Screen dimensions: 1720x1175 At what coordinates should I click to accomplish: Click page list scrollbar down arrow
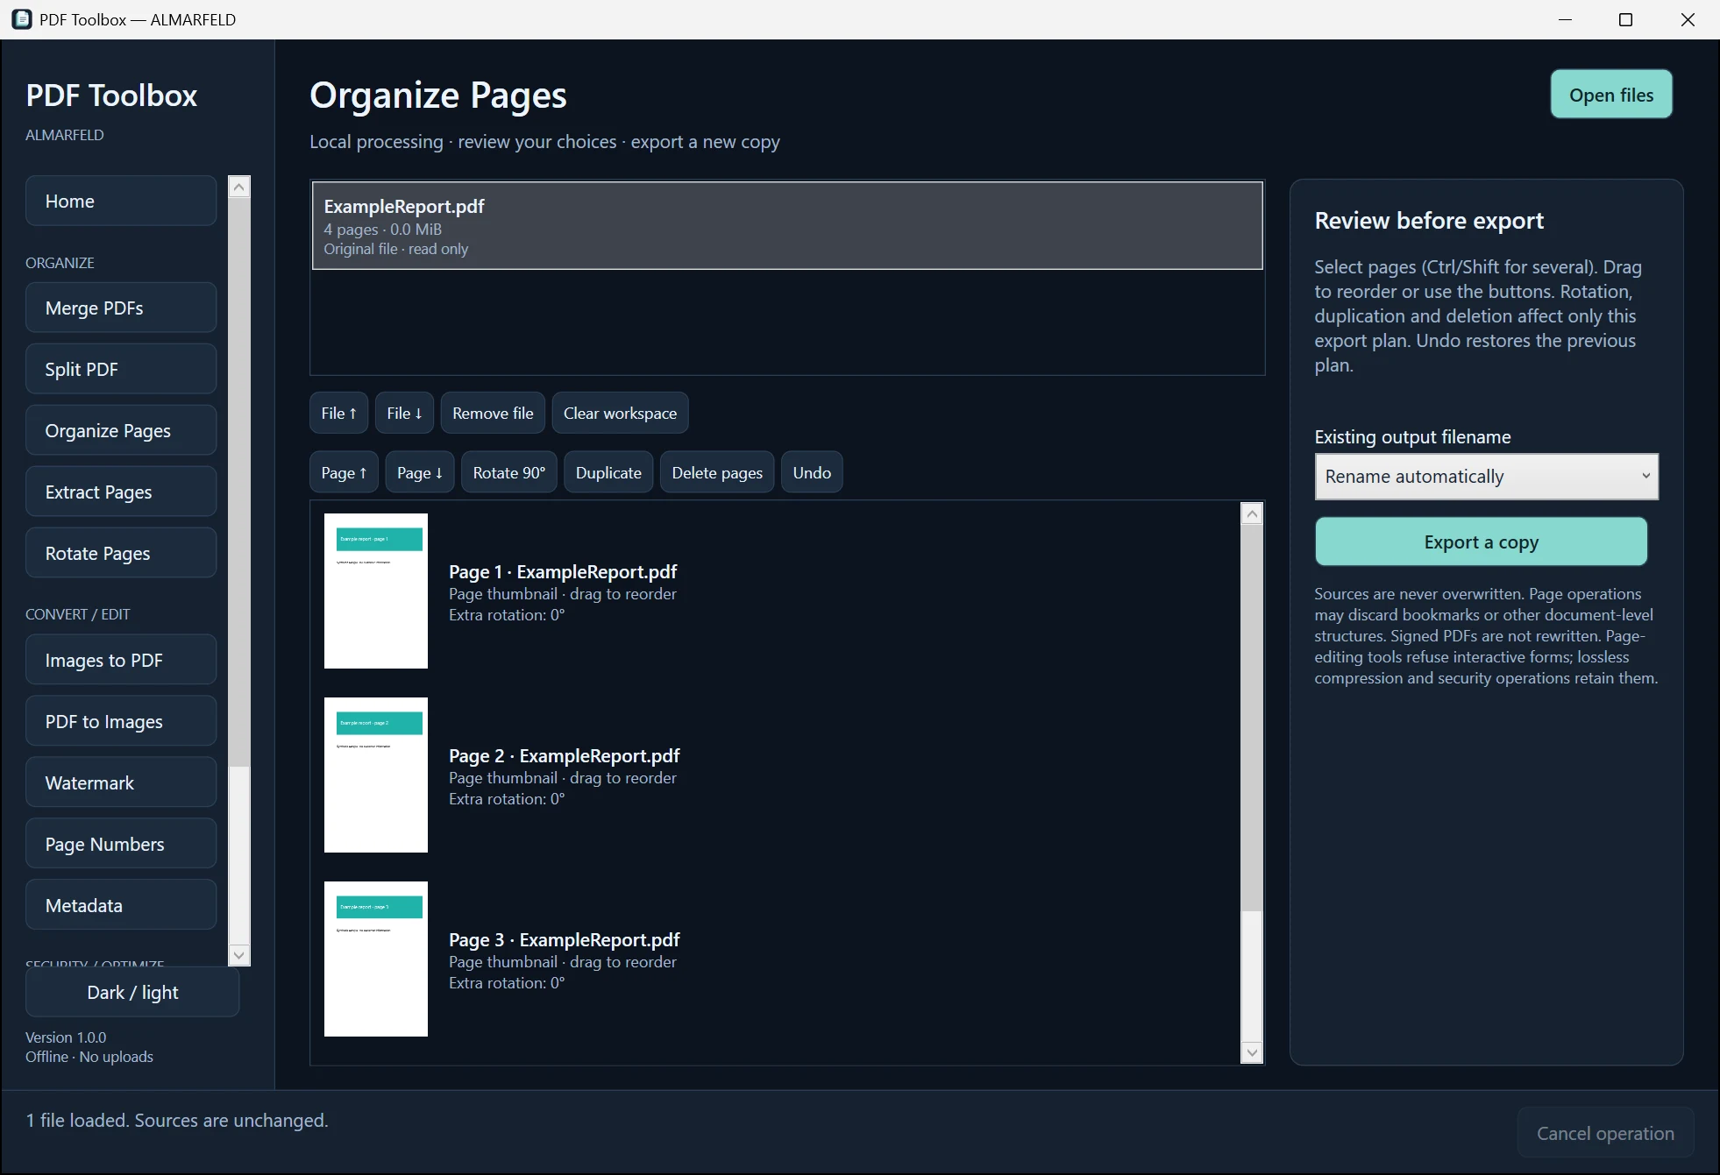1252,1052
